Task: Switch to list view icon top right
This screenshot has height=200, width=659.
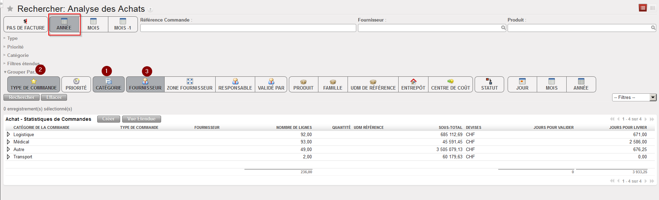Action: coord(643,8)
